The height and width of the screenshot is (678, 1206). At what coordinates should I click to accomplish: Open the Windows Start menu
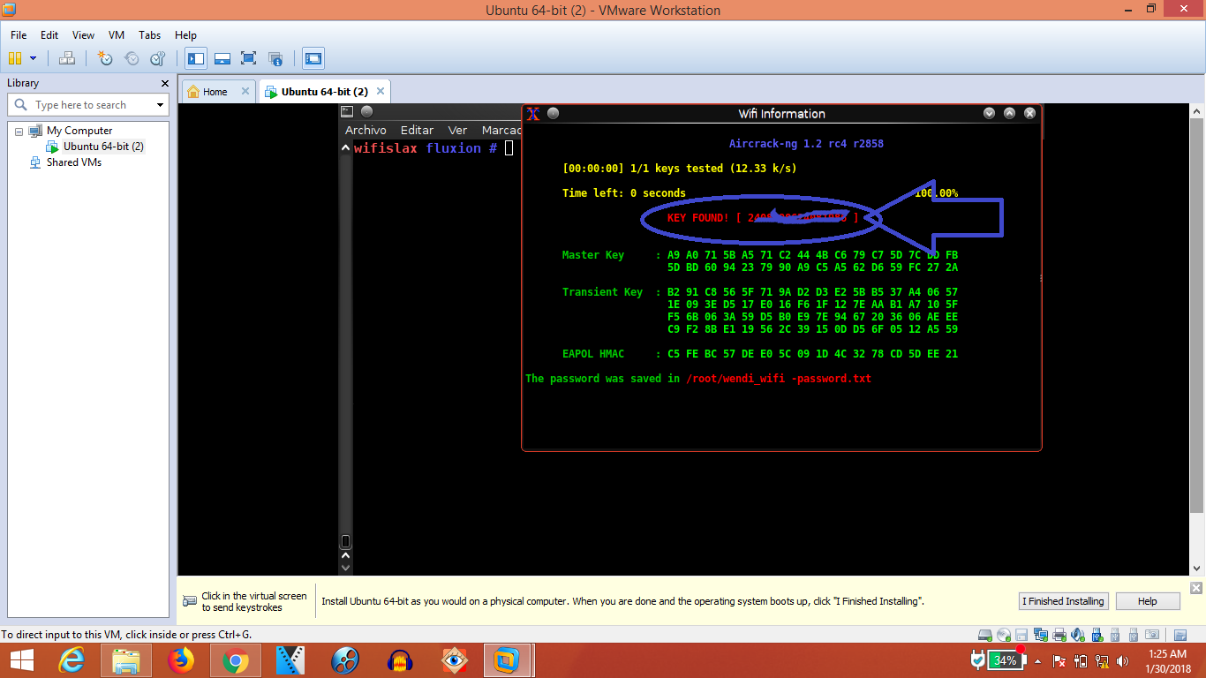[21, 660]
